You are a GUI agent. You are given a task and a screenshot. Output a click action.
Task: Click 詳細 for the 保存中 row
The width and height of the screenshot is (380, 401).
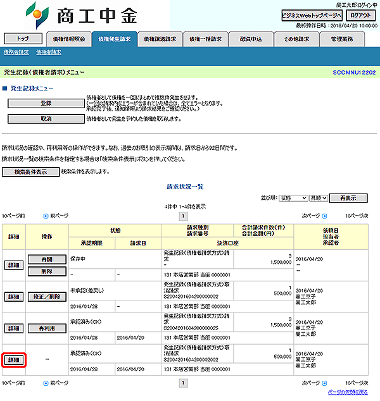pos(14,266)
